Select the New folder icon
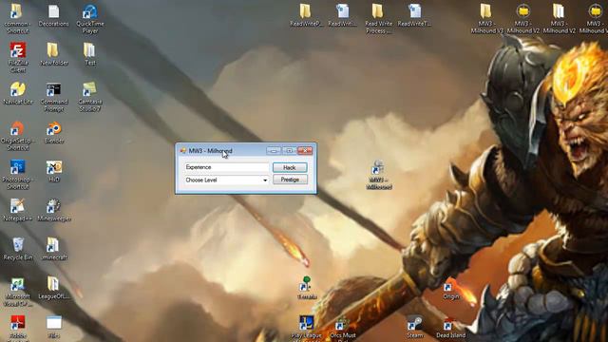This screenshot has width=608, height=342. click(x=53, y=54)
